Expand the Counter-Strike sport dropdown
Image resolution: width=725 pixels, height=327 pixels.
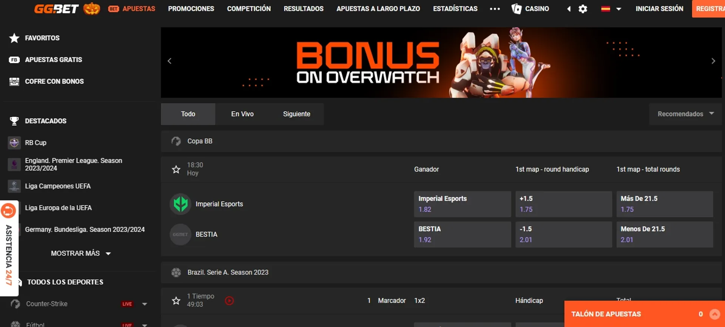(144, 304)
